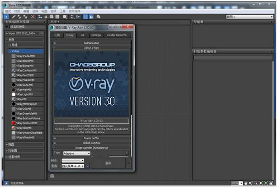This screenshot has height=187, width=277.
Task: Open render mode arrow next to Render
Action: pos(129,163)
